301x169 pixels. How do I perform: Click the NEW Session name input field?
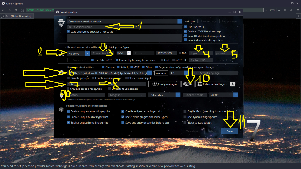point(125,27)
